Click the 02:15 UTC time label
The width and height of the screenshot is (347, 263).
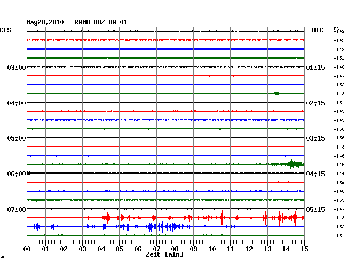click(316, 103)
